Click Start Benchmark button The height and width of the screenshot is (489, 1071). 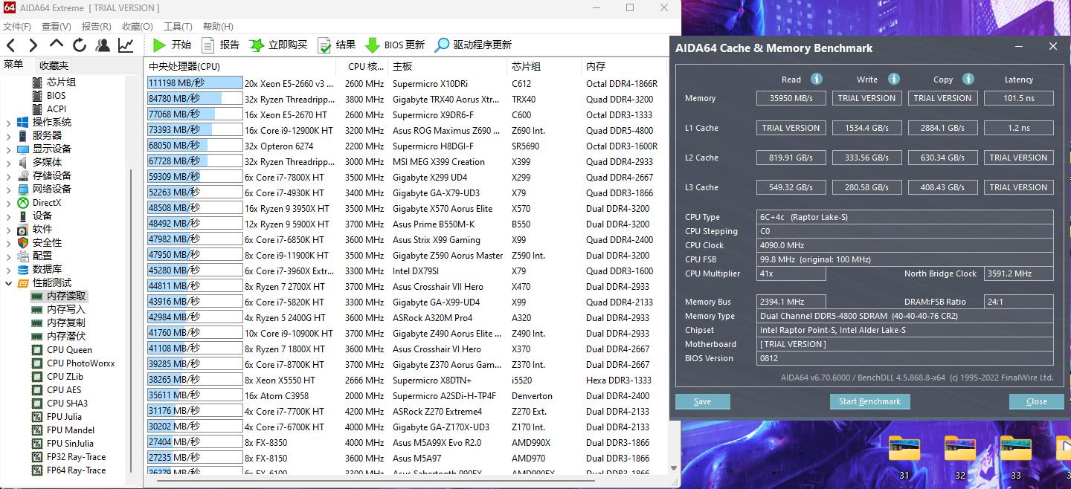pos(869,401)
